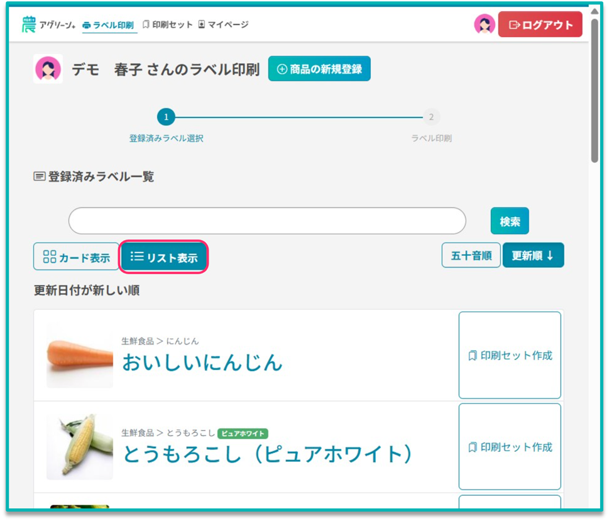Click the Agri-n logo icon in header
The image size is (609, 521).
pyautogui.click(x=29, y=25)
